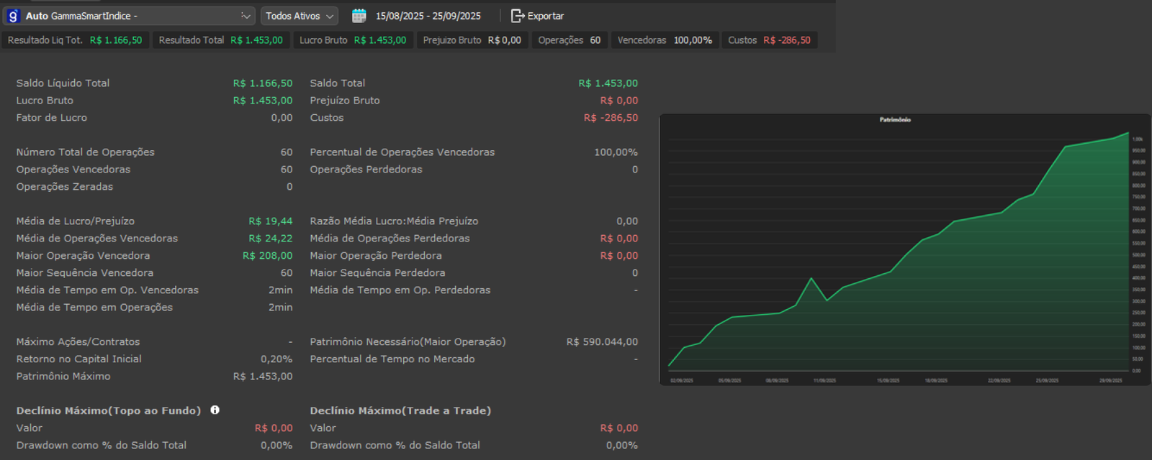The width and height of the screenshot is (1152, 460).
Task: Click the Patrimônio Necessário value R$ 590.044,00
Action: click(x=602, y=341)
